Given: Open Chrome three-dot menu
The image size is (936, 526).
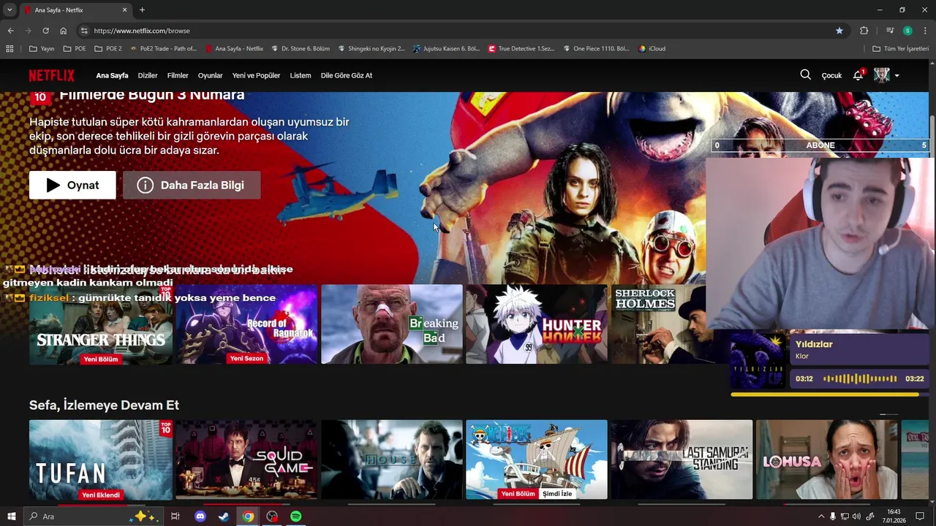Looking at the screenshot, I should 924,31.
